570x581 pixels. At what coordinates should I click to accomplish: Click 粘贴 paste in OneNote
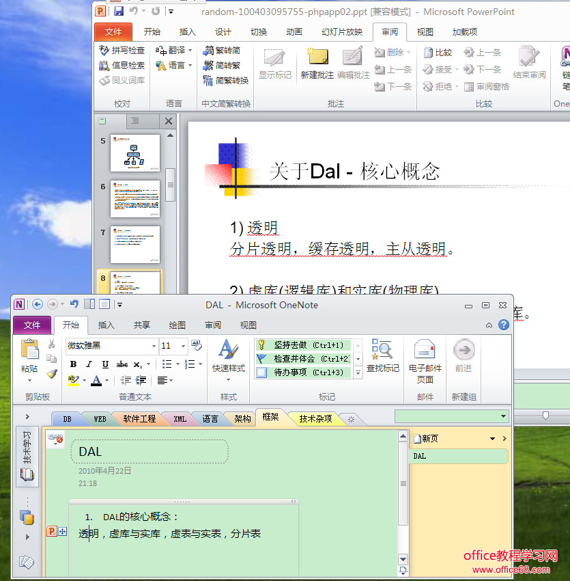[29, 360]
